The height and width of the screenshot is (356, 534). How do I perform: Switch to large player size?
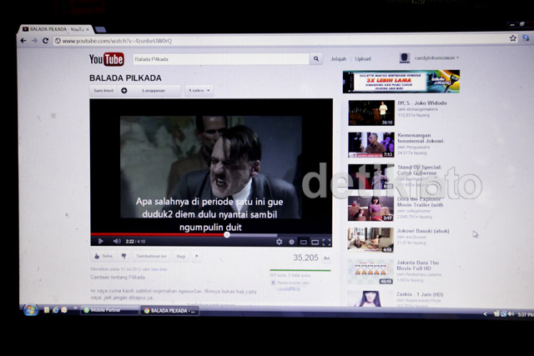pos(315,243)
